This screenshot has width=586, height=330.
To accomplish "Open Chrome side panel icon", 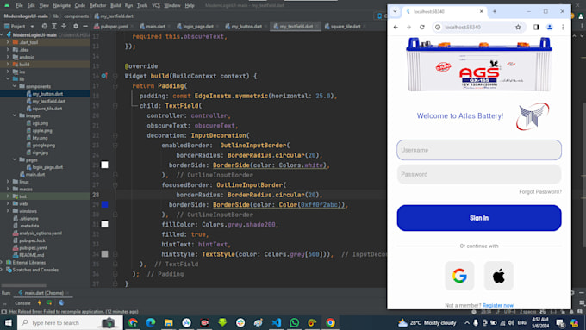I will click(536, 27).
